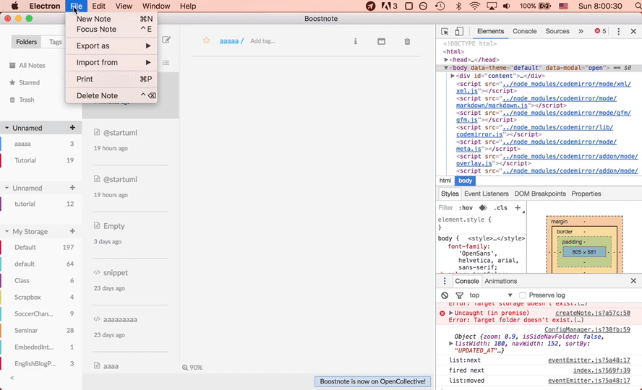
Task: Open the View menu
Action: pyautogui.click(x=124, y=6)
